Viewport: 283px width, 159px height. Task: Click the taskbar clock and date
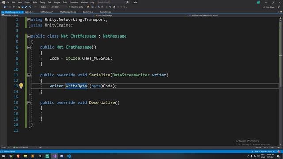coord(270,156)
